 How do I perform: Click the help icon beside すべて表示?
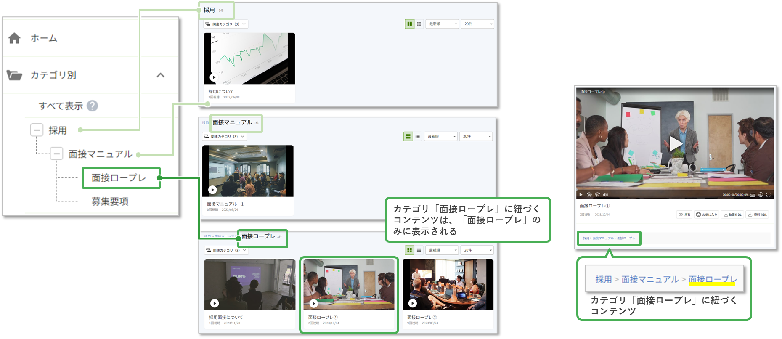92,106
